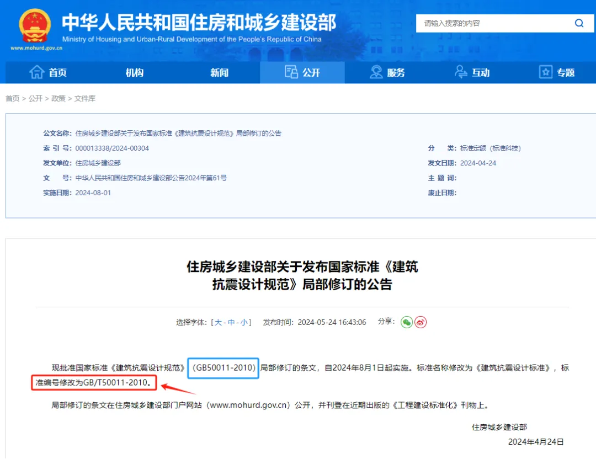Click index number 000013338/2024-00304

[112, 148]
